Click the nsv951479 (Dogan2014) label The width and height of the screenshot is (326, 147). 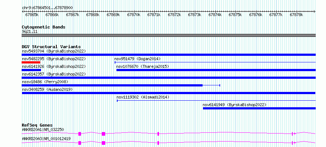137,59
